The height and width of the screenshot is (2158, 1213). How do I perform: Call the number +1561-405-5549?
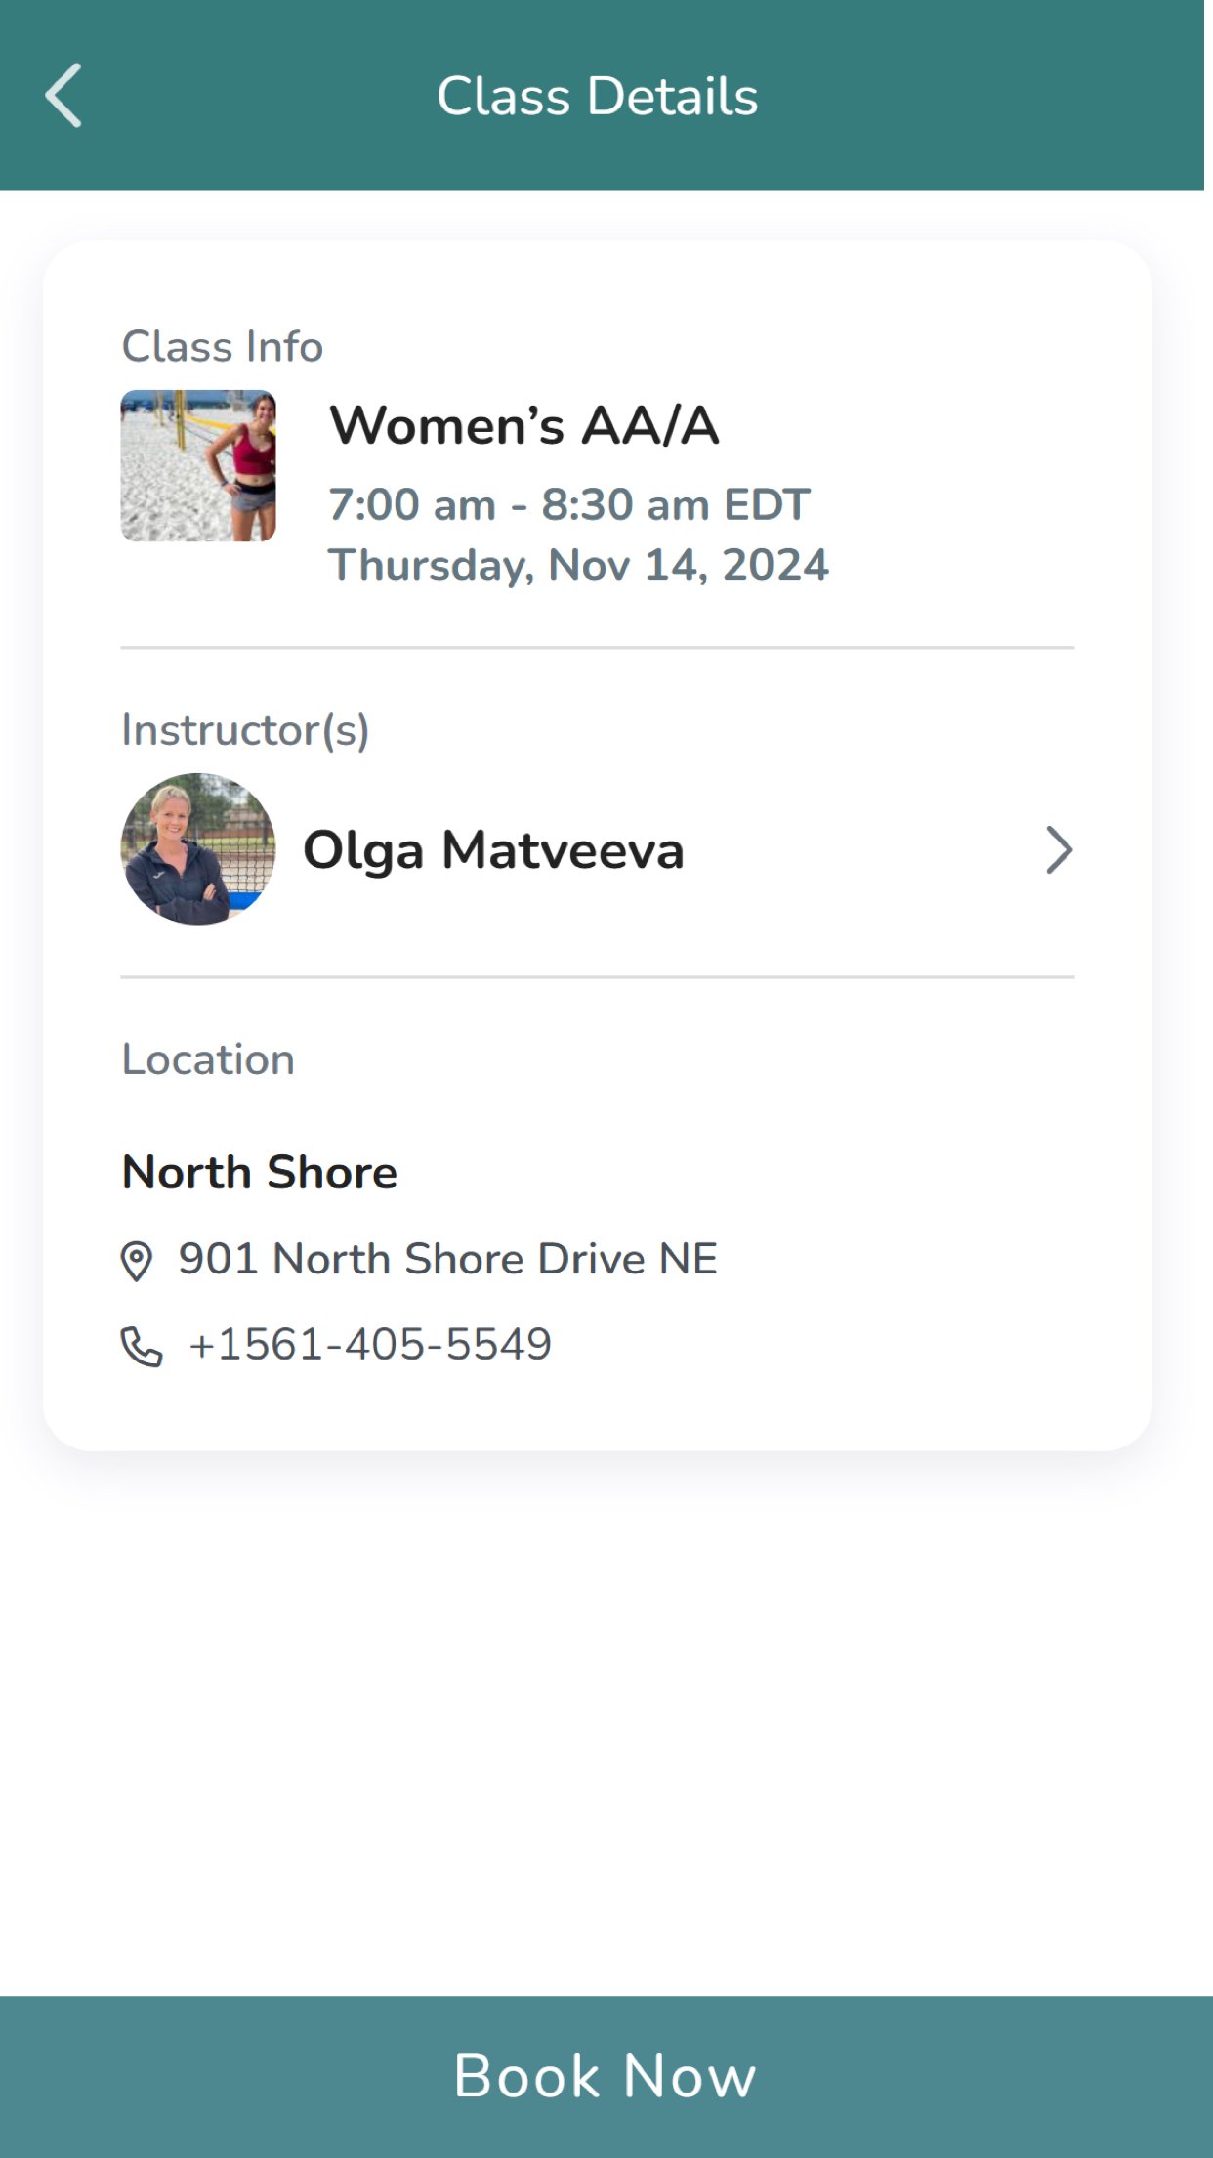coord(370,1345)
